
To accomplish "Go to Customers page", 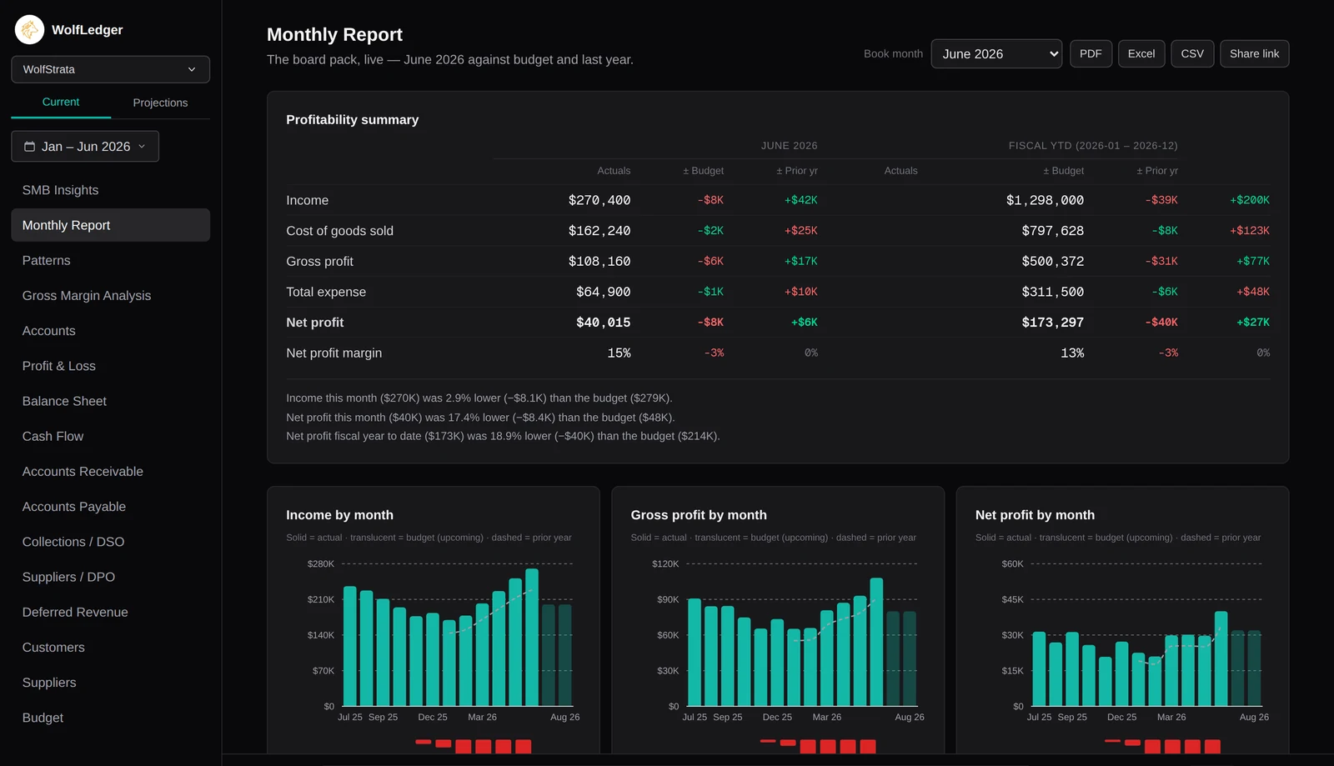I will [110, 648].
